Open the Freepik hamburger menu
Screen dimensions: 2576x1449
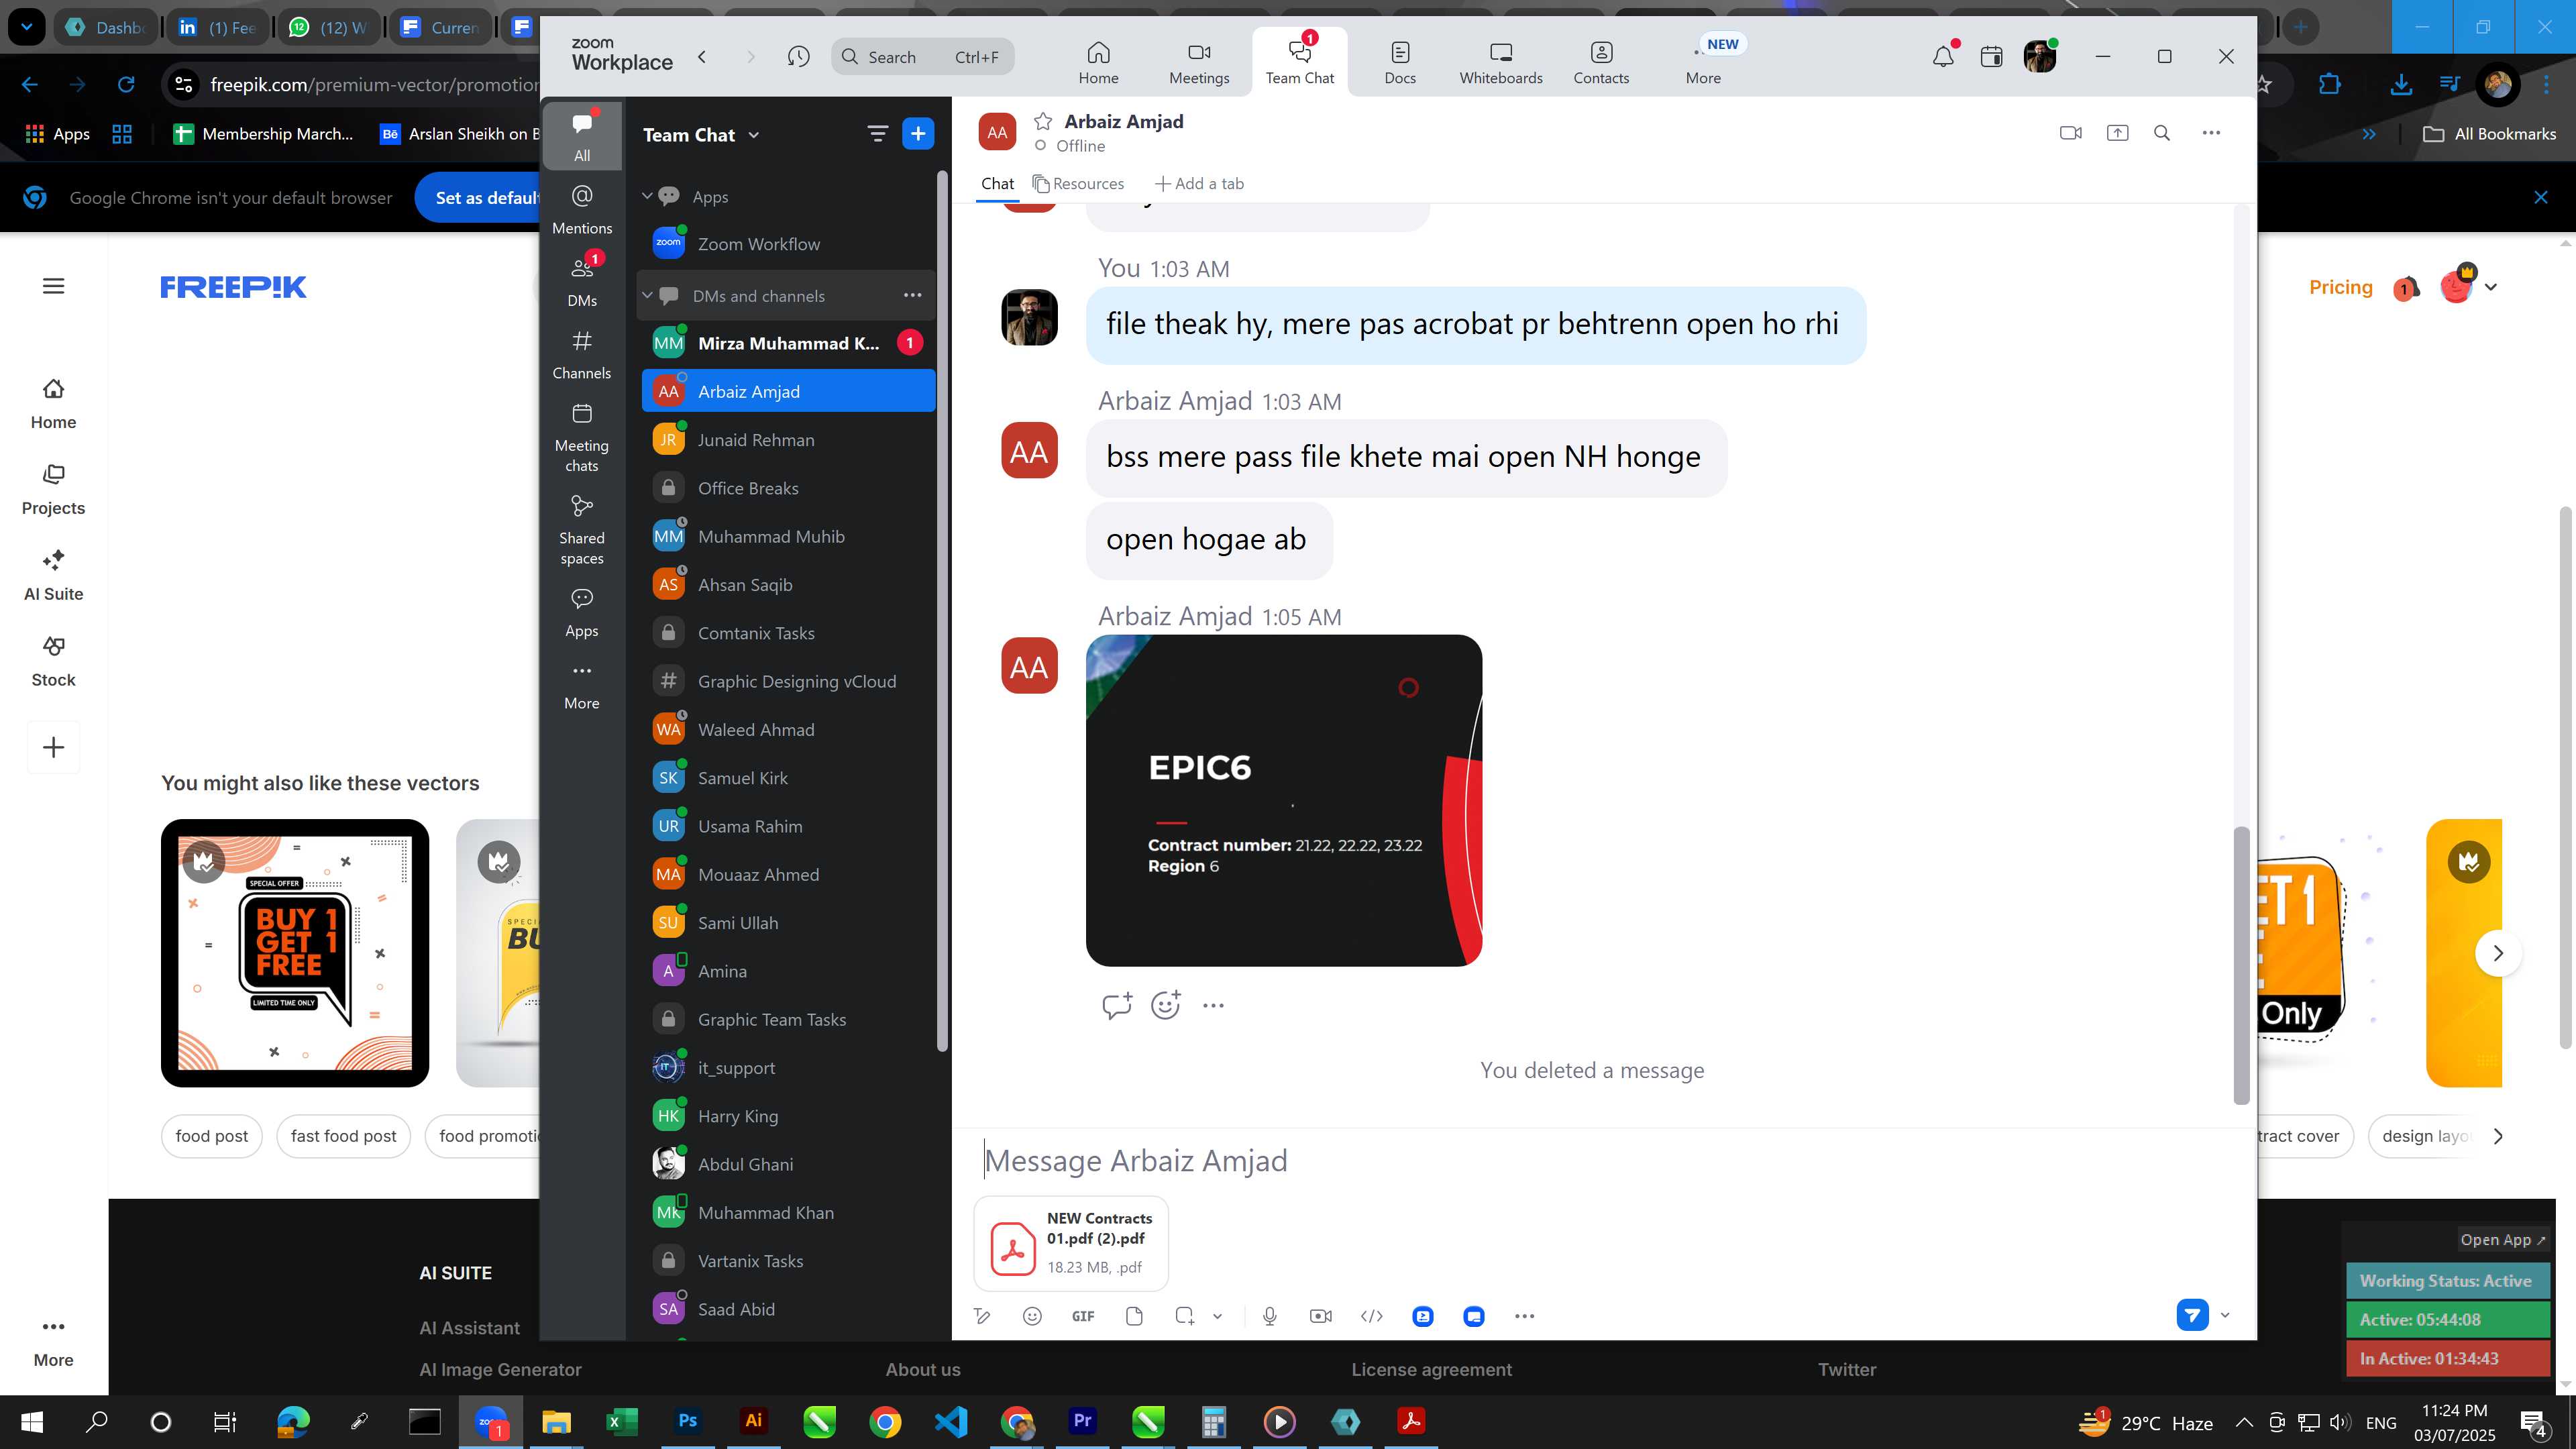[53, 286]
